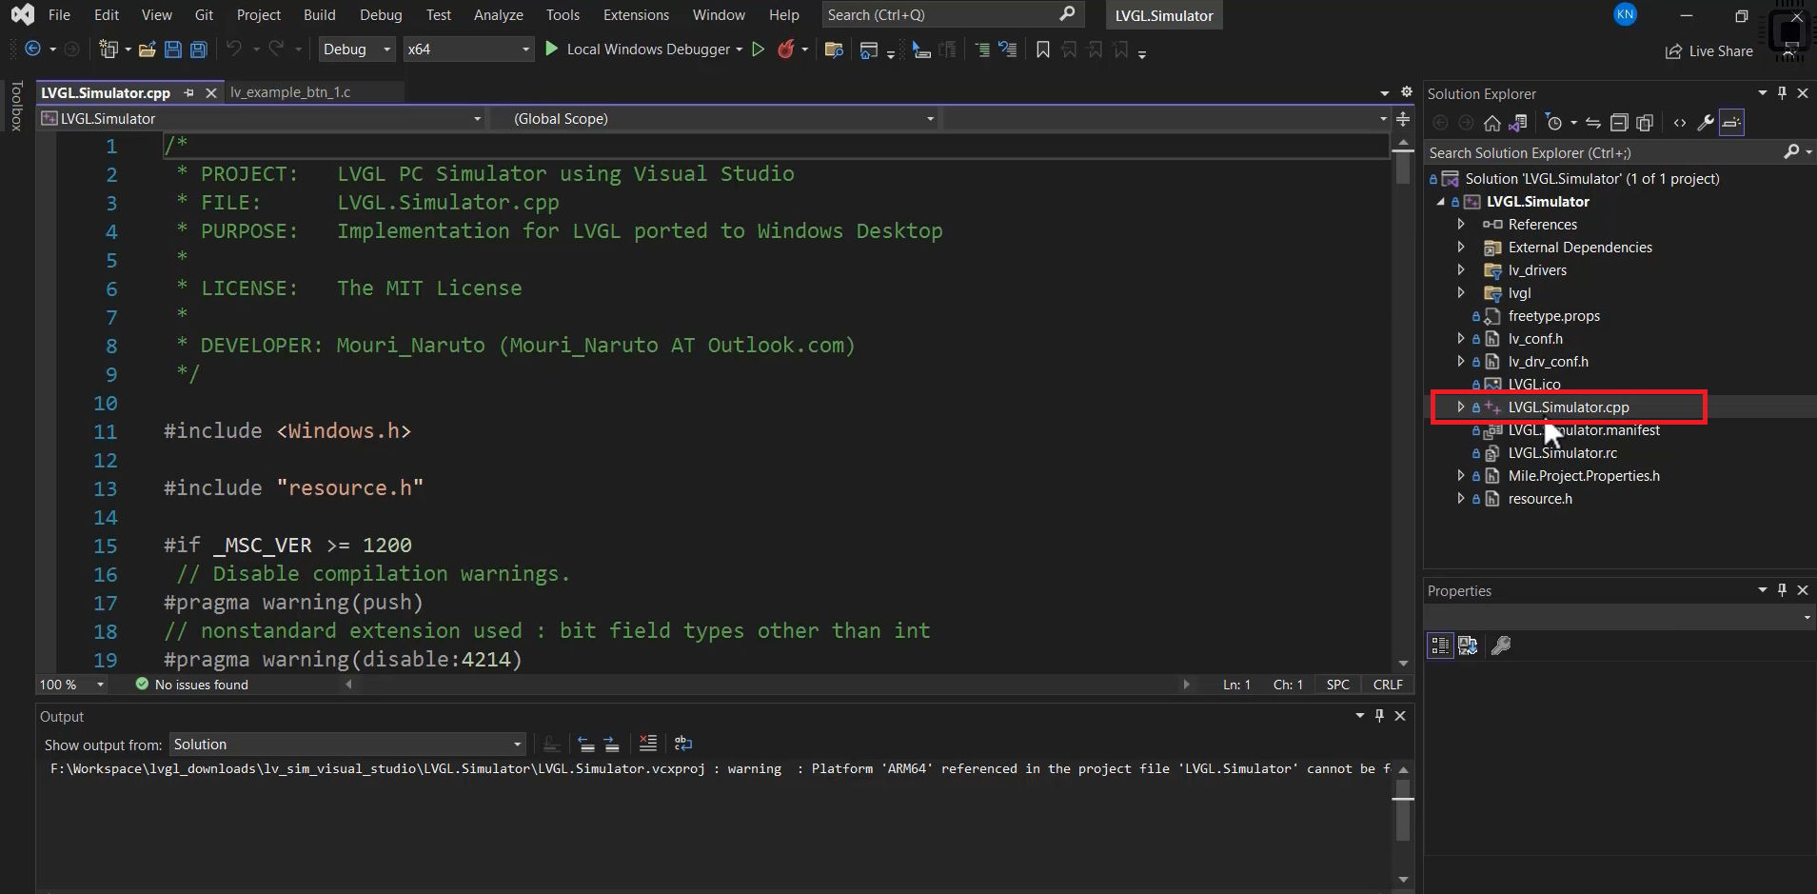The width and height of the screenshot is (1817, 894).
Task: Click CRLF line ending indicator
Action: coord(1388,685)
